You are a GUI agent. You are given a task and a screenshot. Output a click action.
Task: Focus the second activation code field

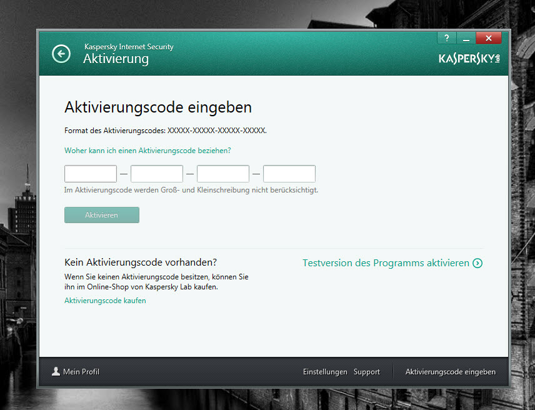[157, 174]
